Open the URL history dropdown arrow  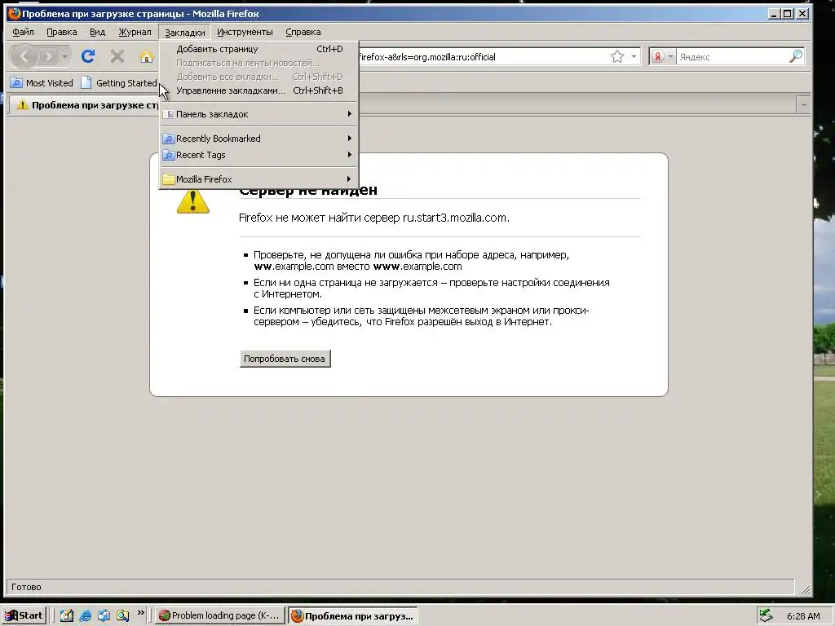(x=634, y=56)
